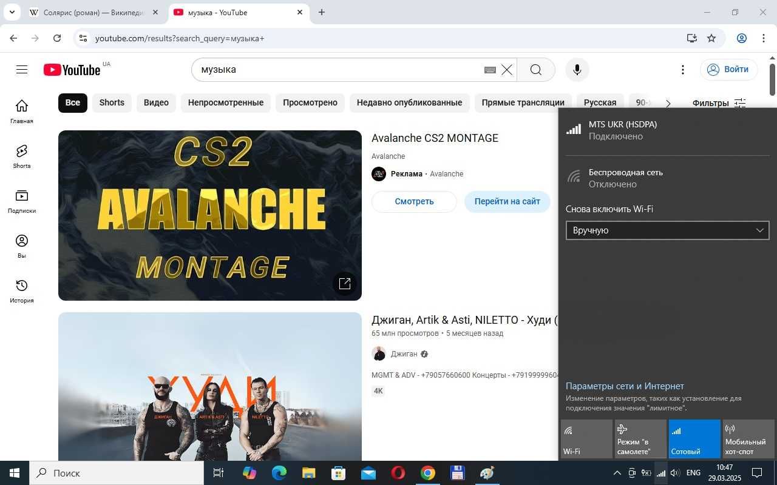
Task: Start voice search with the microphone
Action: pyautogui.click(x=577, y=70)
